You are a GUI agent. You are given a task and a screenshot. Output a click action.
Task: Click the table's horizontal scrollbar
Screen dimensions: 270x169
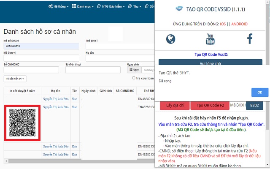pos(76,161)
